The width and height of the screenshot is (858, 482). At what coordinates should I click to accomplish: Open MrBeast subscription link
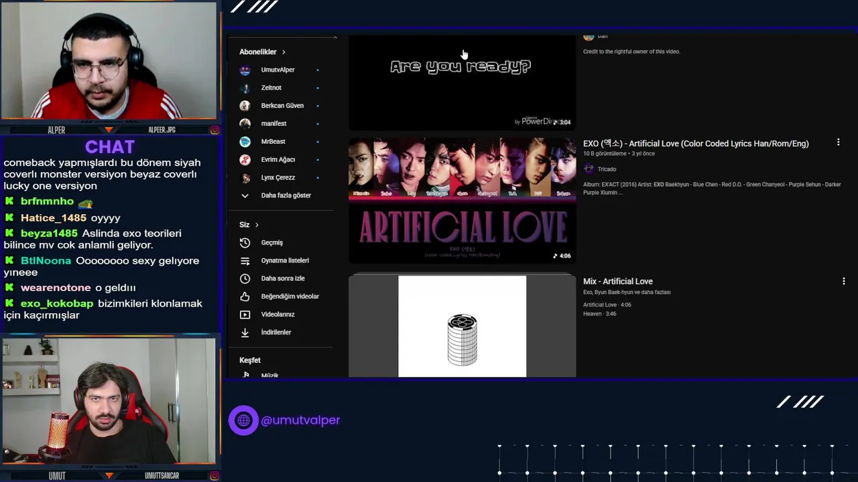273,141
